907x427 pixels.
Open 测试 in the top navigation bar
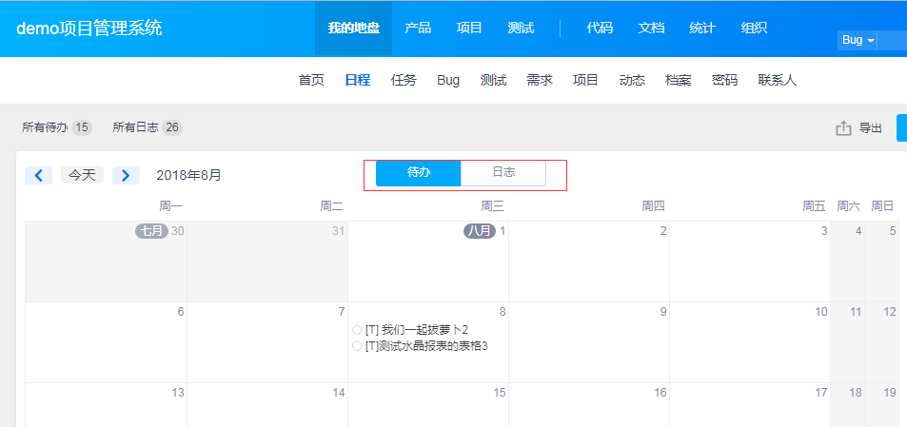521,29
